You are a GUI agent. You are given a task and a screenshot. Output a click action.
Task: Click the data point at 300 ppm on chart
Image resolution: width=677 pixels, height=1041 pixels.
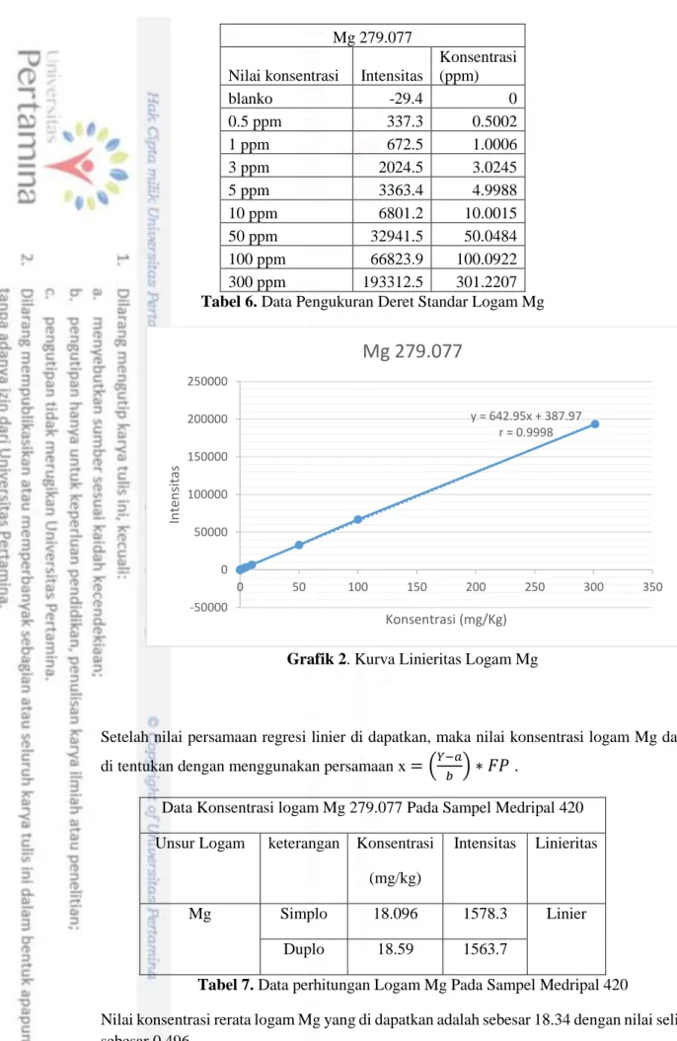595,424
